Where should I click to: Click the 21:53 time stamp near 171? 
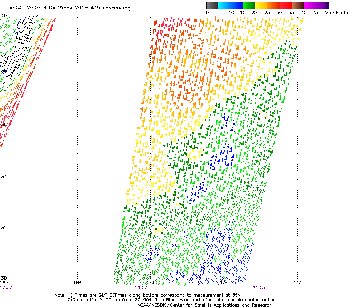(141, 288)
